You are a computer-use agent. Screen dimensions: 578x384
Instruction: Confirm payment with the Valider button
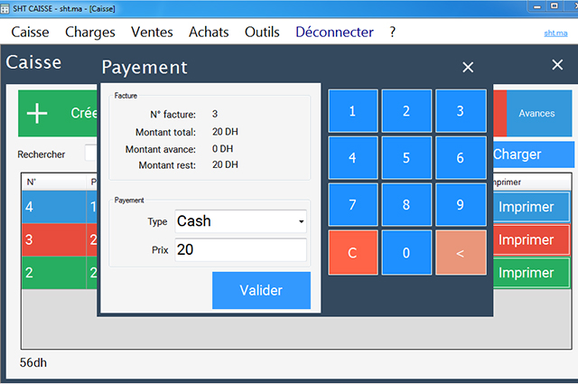[261, 290]
